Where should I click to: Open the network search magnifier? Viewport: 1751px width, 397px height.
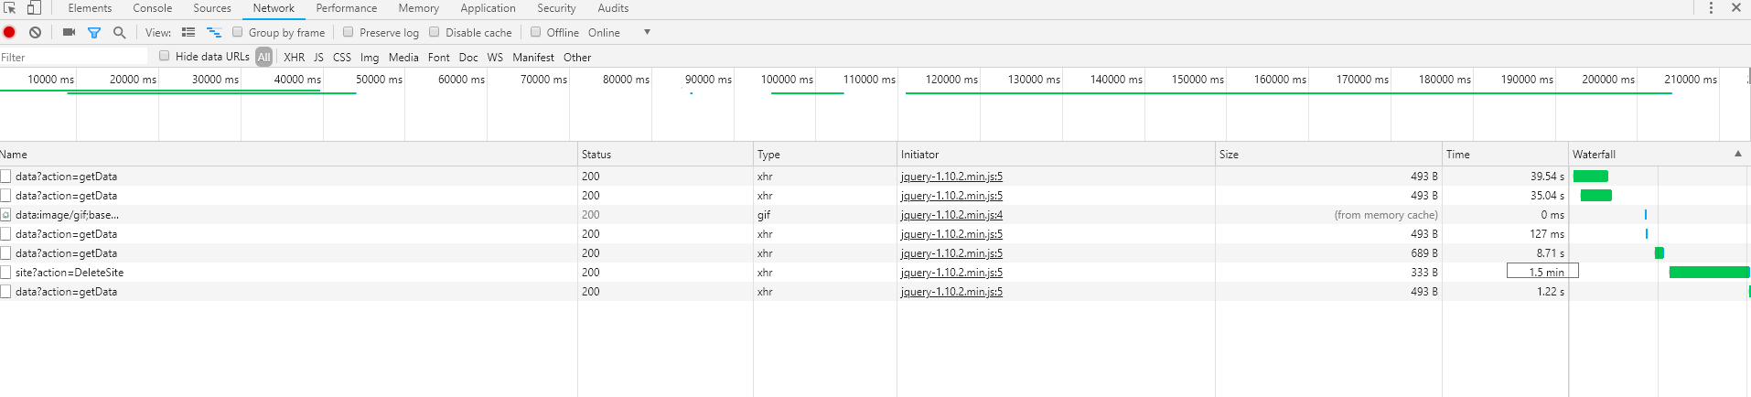(119, 32)
